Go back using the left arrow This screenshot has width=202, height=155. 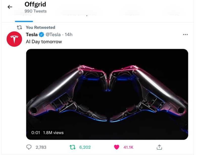coord(10,7)
